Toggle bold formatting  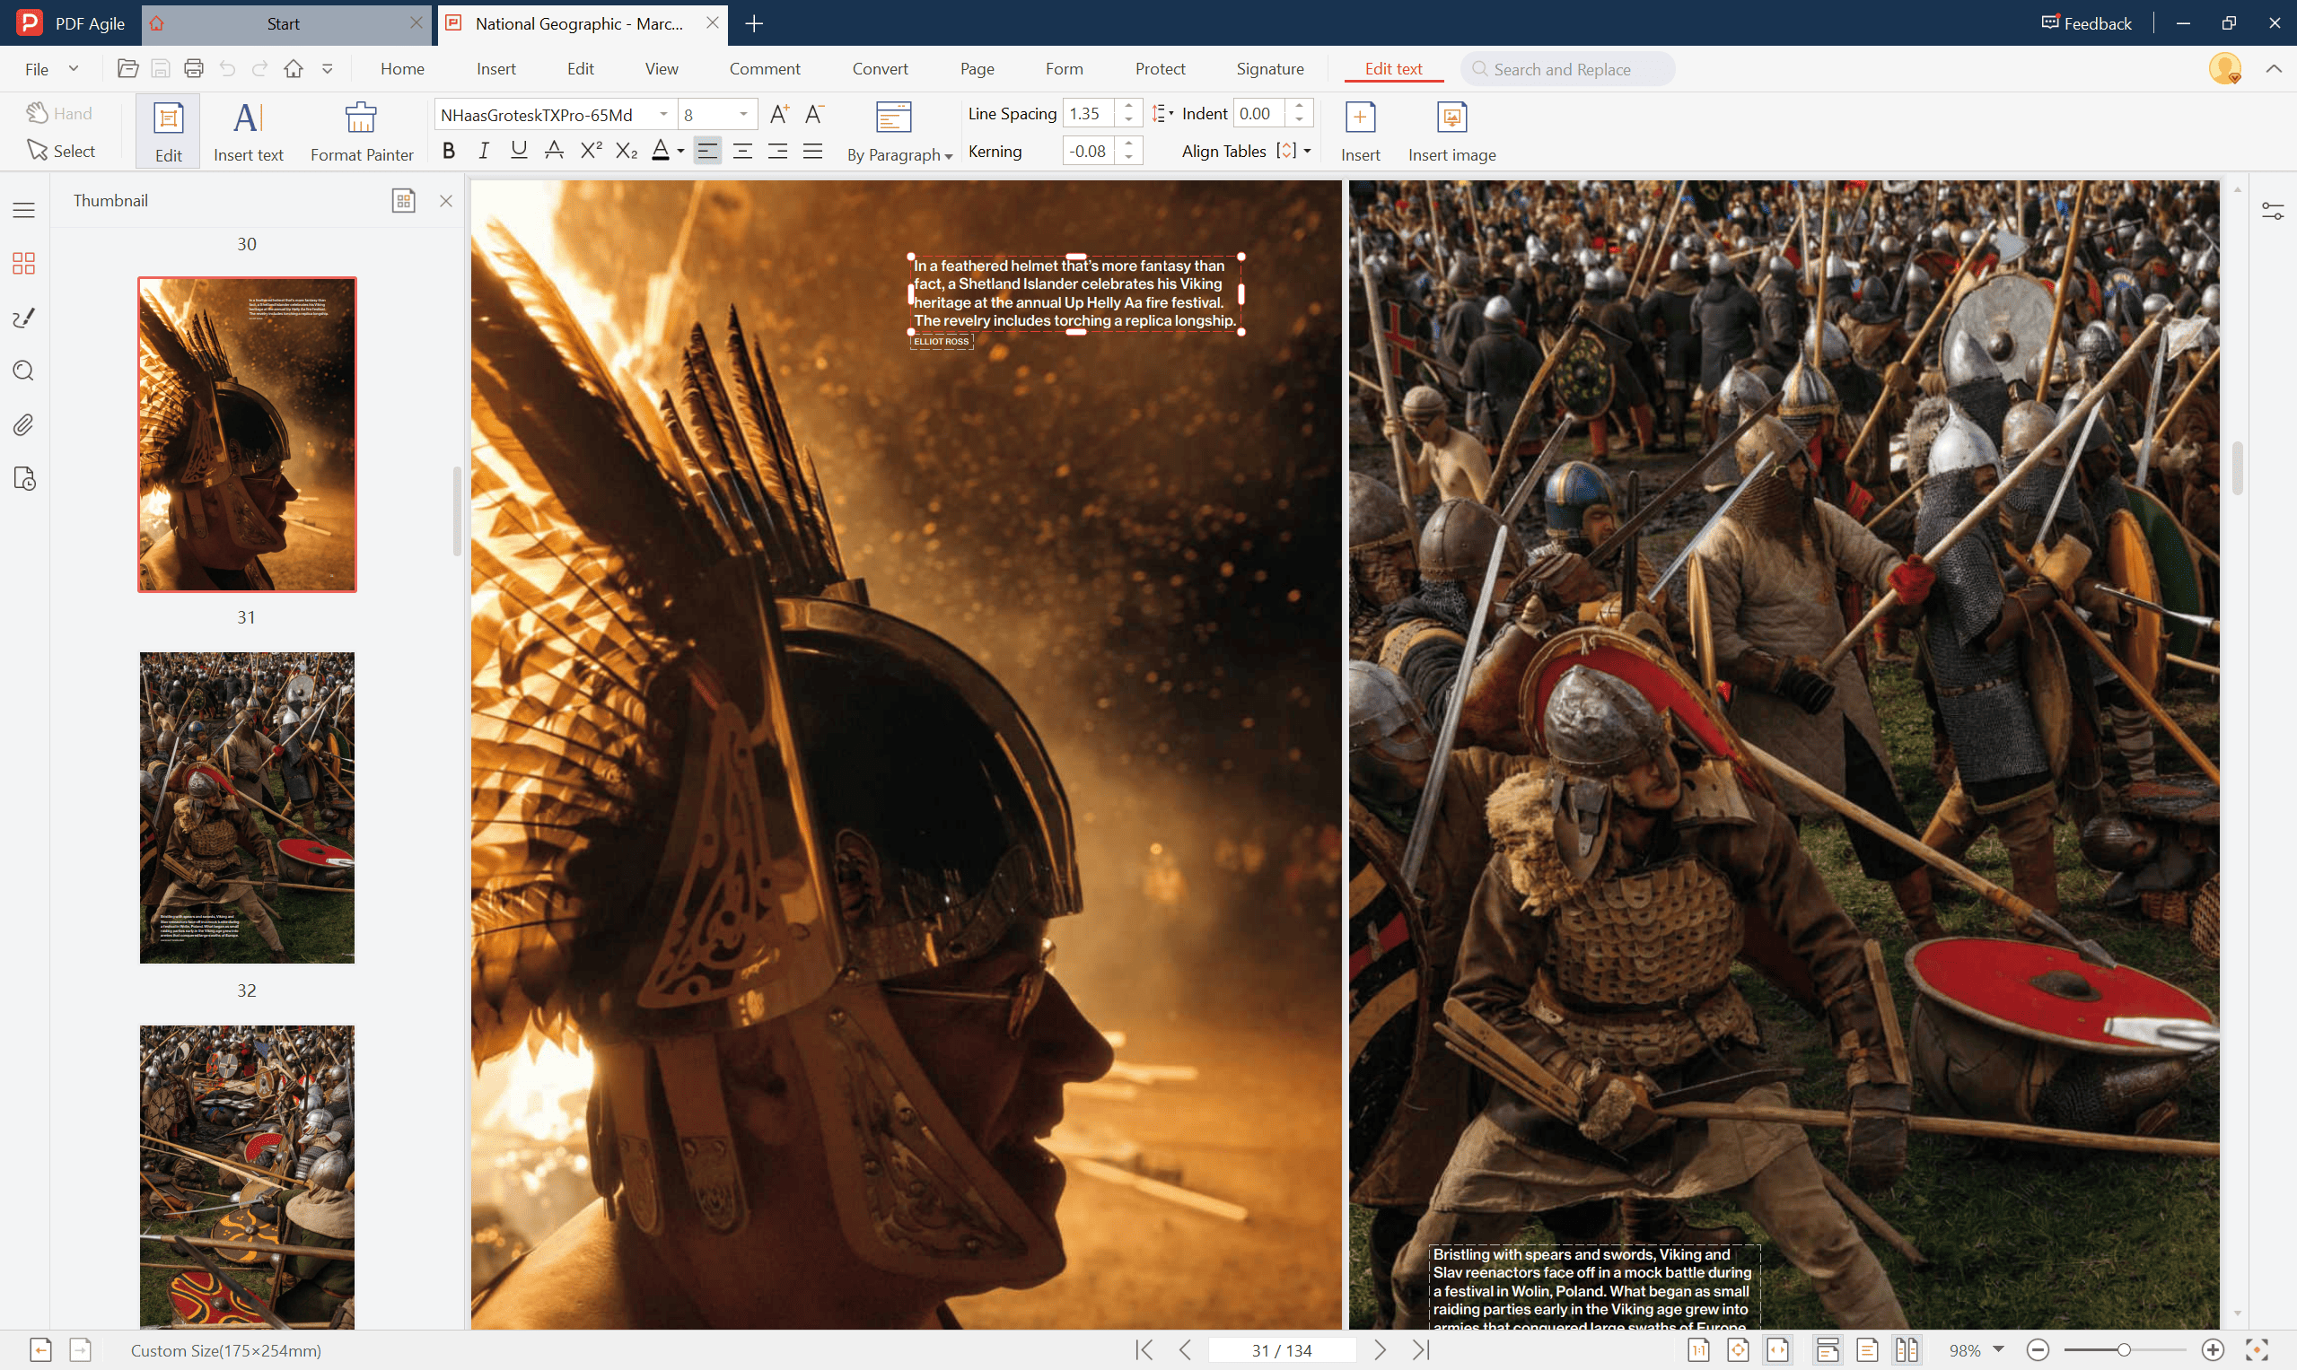(449, 151)
